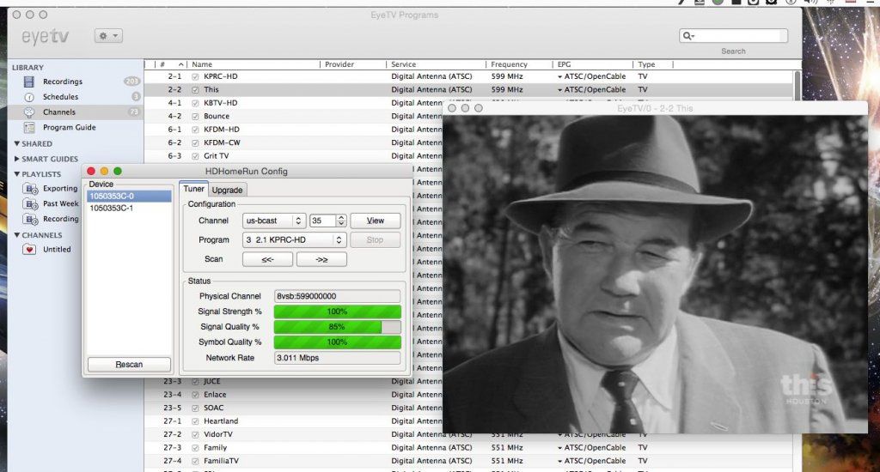Sort channels by Frequency column
The width and height of the screenshot is (880, 472).
point(519,64)
